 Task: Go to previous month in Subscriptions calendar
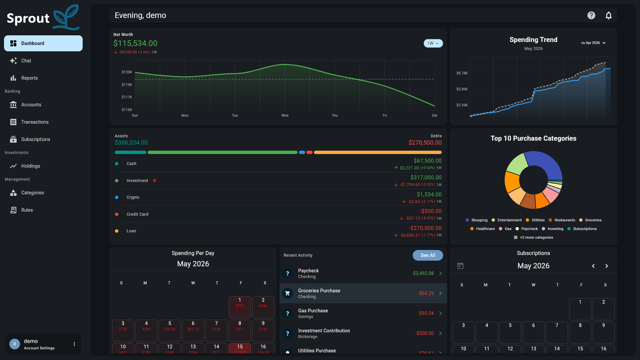[593, 266]
